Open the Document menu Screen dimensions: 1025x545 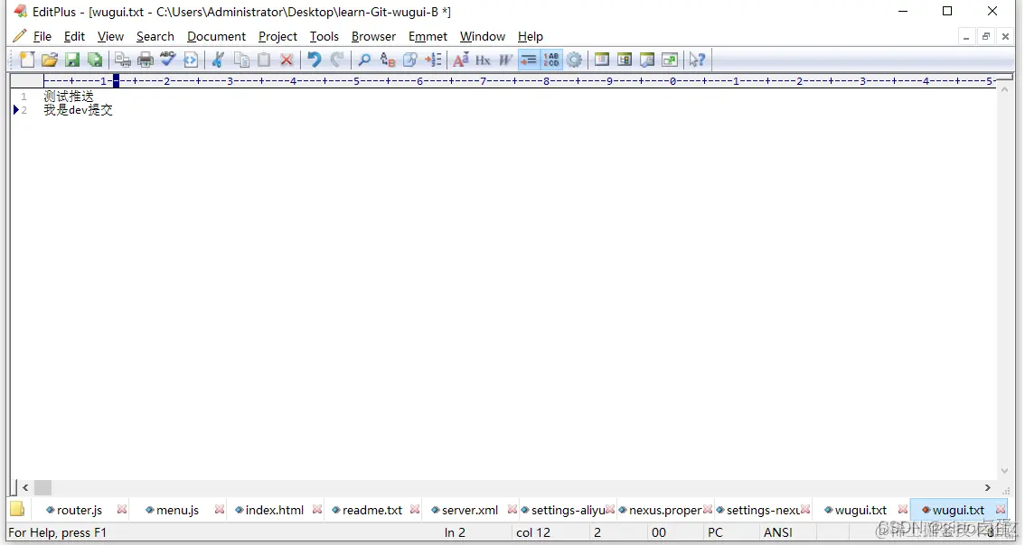click(x=216, y=37)
